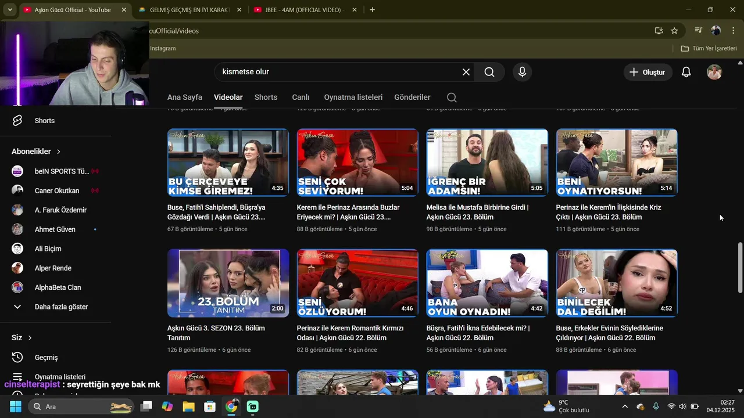Open tab search dropdown in Chrome

[10, 10]
